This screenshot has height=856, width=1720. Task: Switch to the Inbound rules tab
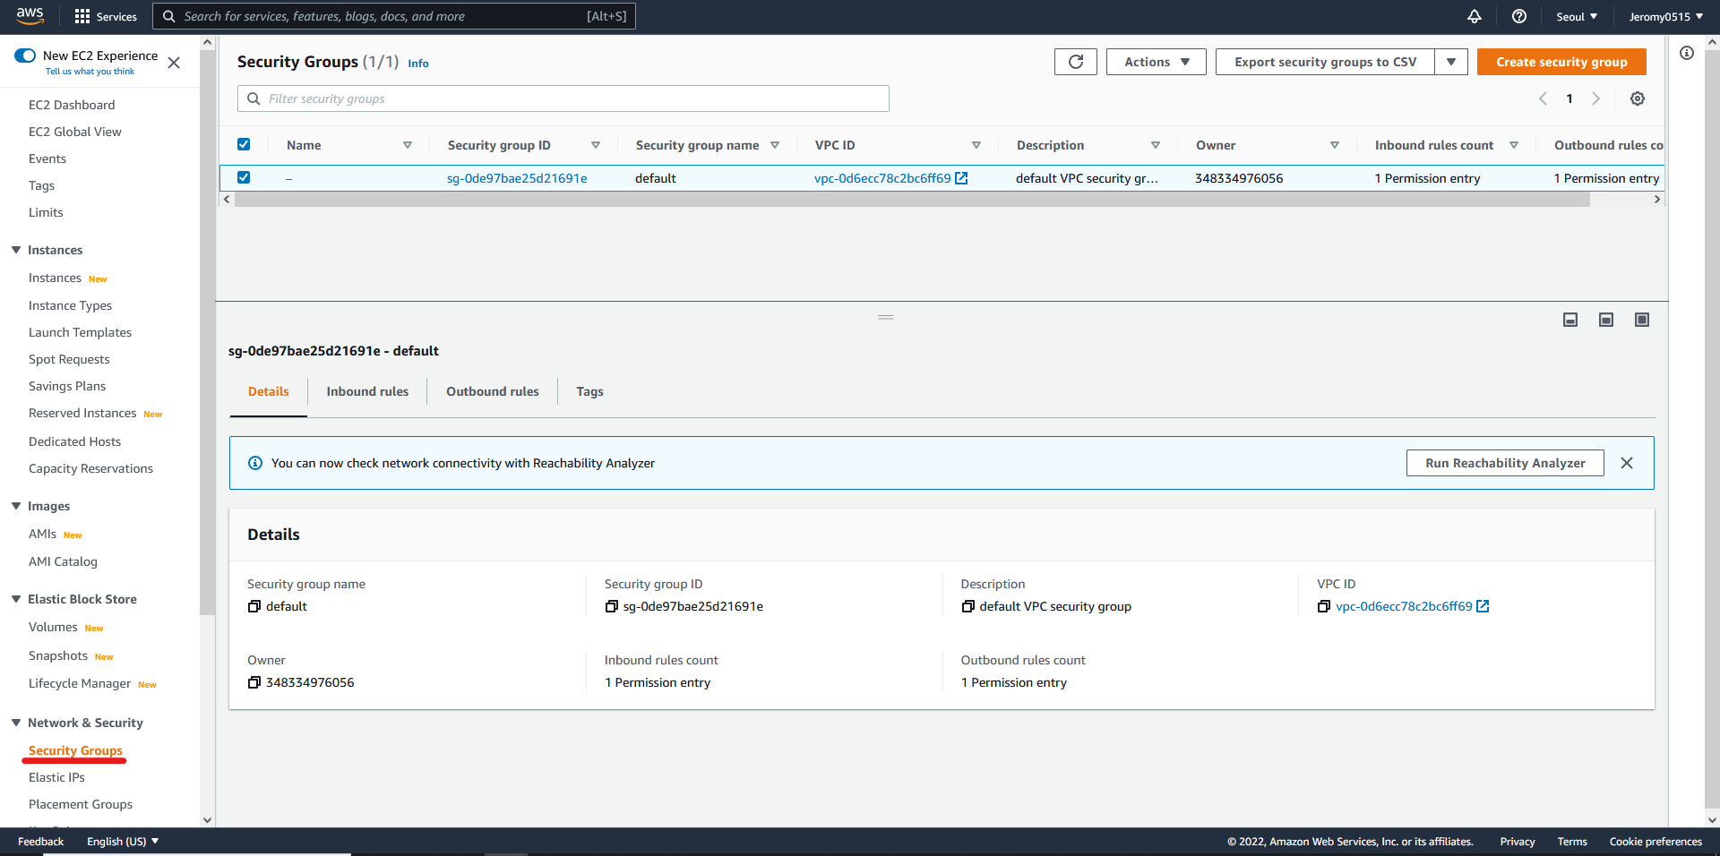click(x=367, y=391)
